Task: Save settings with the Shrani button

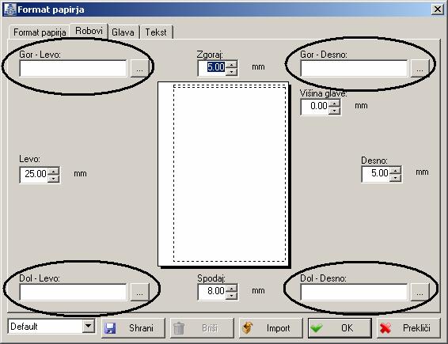Action: pyautogui.click(x=133, y=328)
